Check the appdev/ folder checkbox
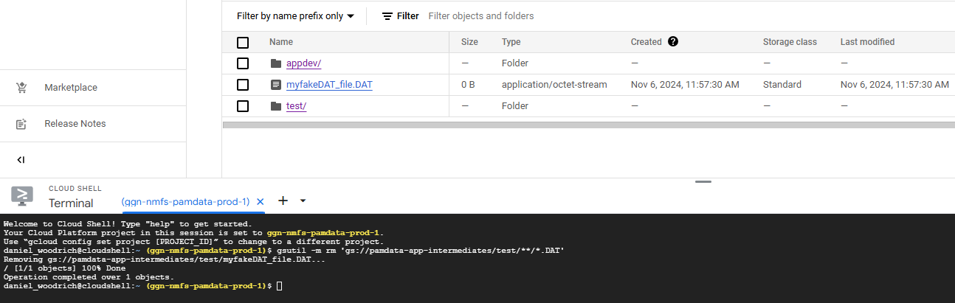955x303 pixels. pyautogui.click(x=243, y=63)
